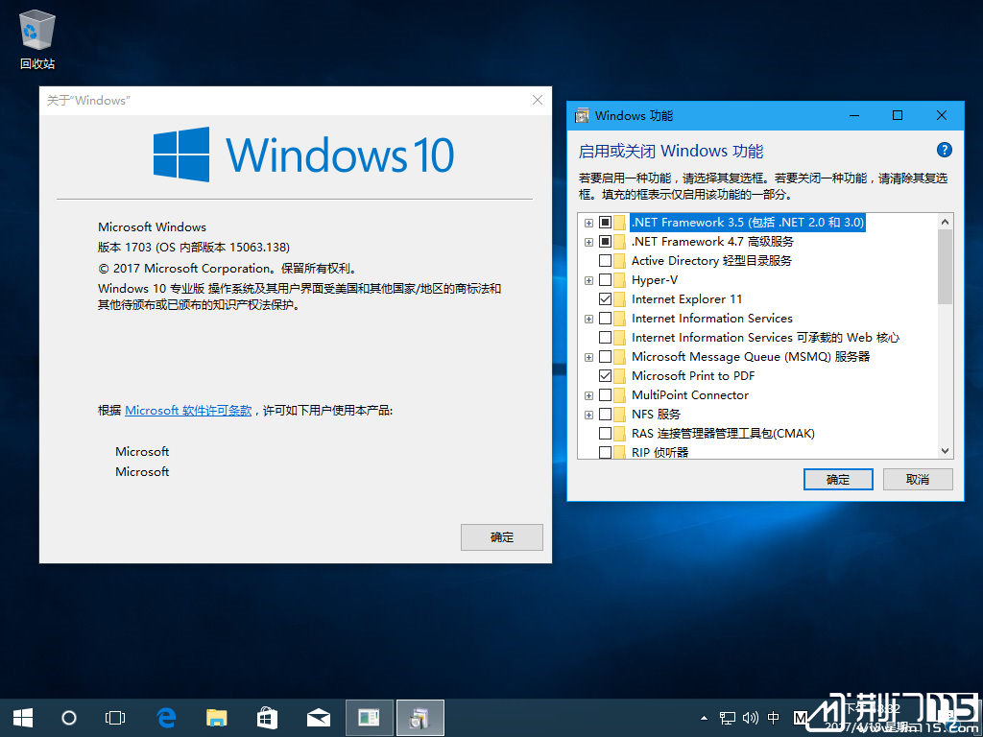Image resolution: width=983 pixels, height=737 pixels.
Task: Enable IIS Hostable Web Core checkbox
Action: point(605,337)
